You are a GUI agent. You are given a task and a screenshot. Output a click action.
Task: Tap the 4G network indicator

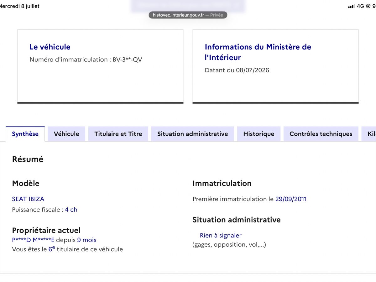(x=360, y=6)
